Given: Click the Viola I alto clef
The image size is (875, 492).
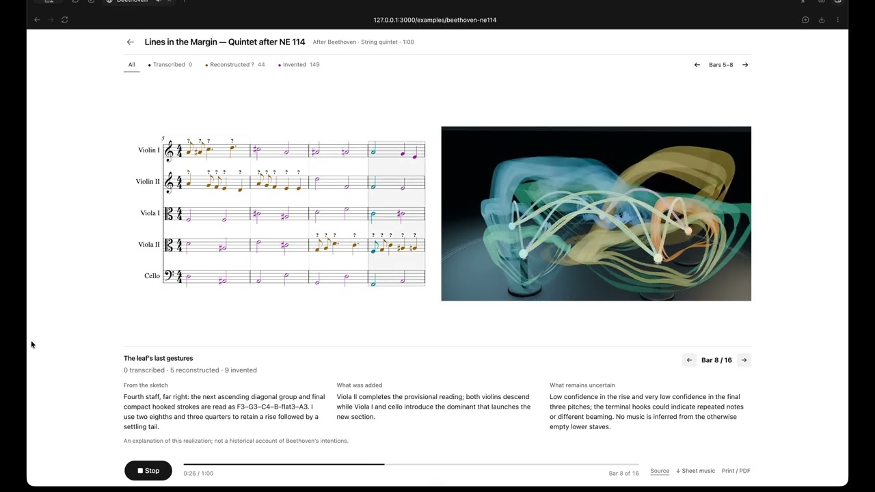Looking at the screenshot, I should (169, 214).
